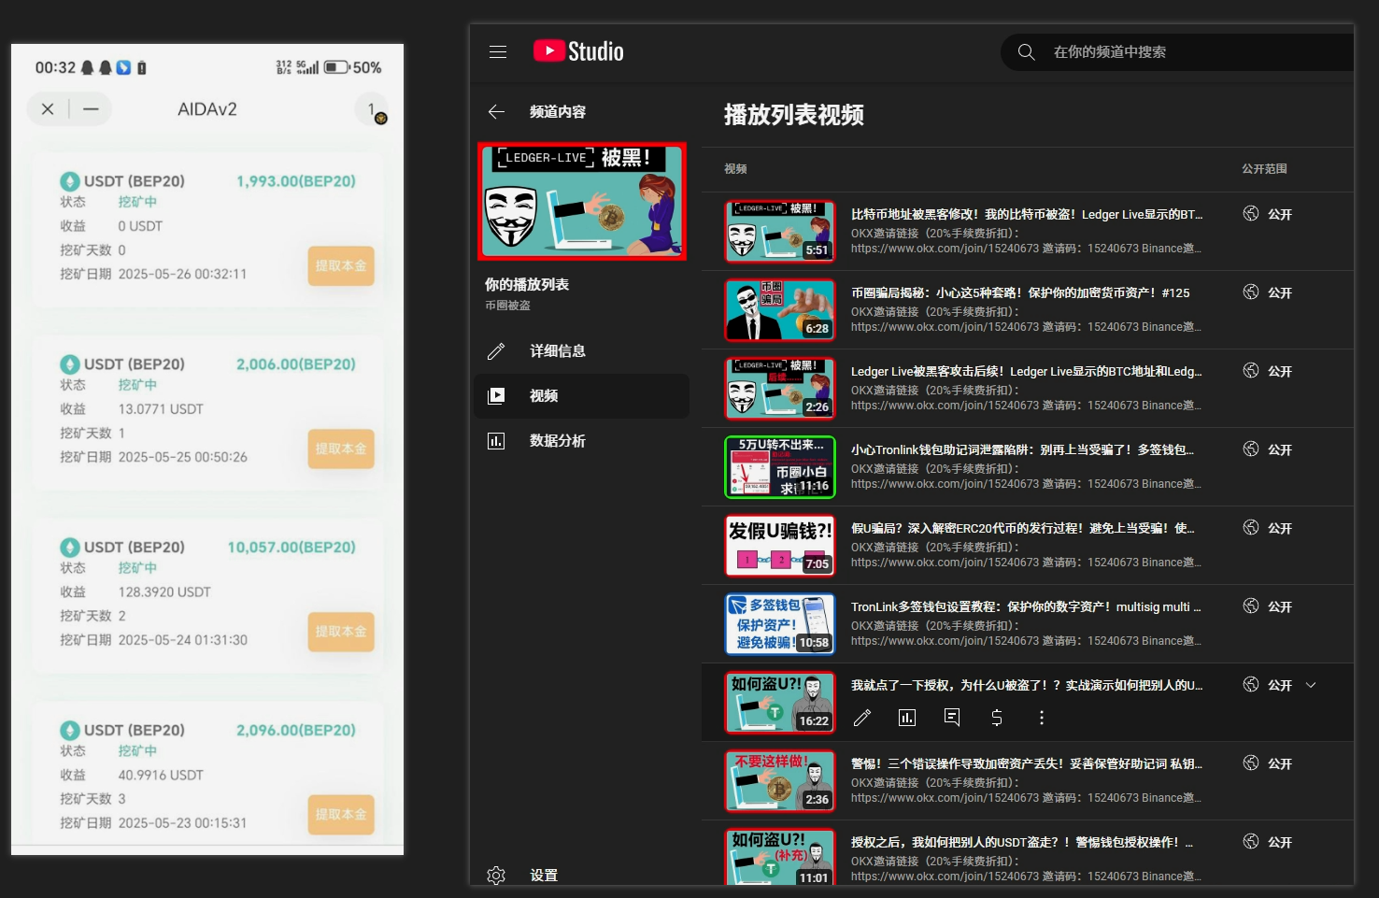Tap 提取本金 on 2,006.00 order
Screen dimensions: 1379x898
click(341, 449)
